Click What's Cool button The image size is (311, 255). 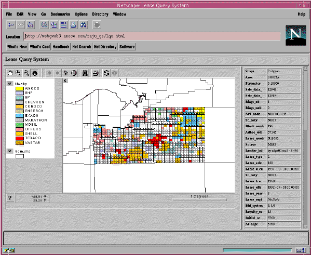(40, 47)
